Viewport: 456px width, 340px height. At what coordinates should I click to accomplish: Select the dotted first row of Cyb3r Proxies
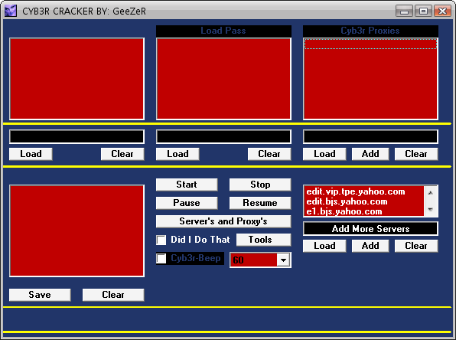point(370,44)
